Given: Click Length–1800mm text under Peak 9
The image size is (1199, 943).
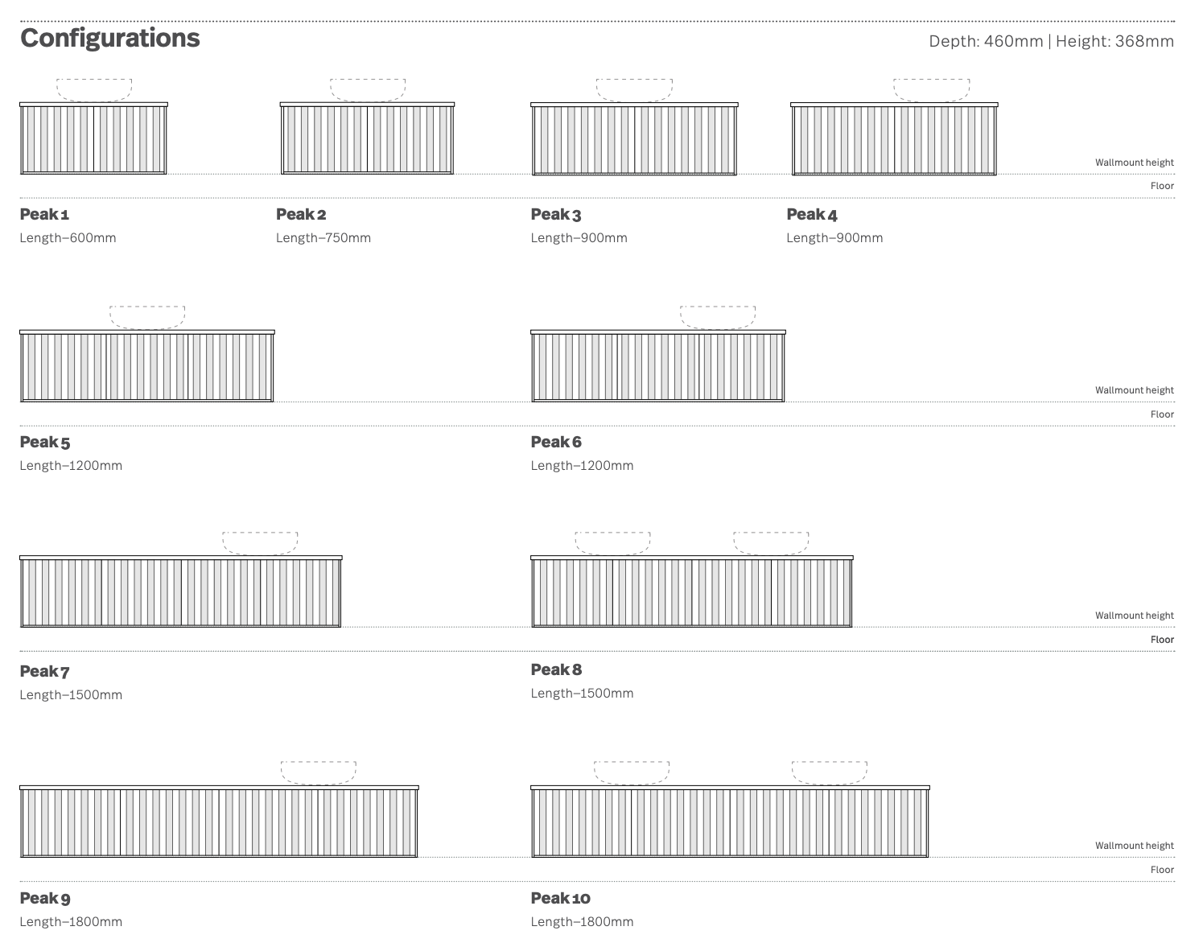Looking at the screenshot, I should click(71, 921).
